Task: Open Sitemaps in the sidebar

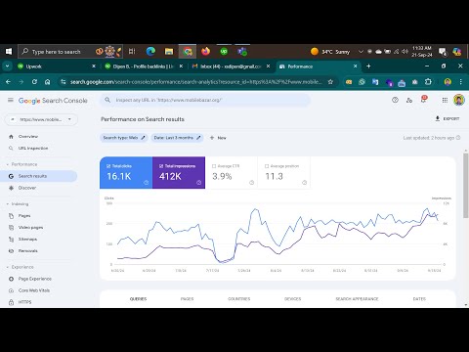Action: pyautogui.click(x=27, y=240)
